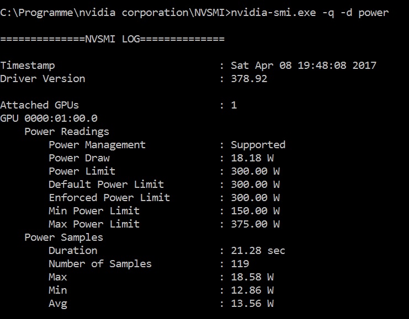Click the driver version value 378.92
This screenshot has width=409, height=319.
[x=249, y=78]
